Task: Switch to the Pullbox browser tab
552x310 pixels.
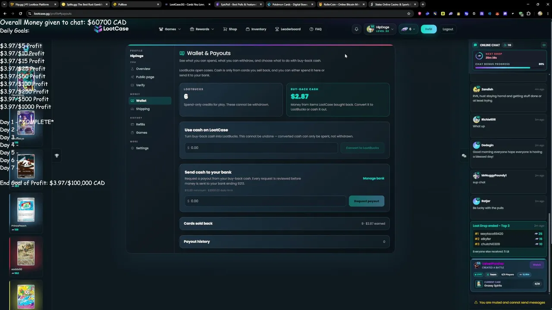Action: click(x=135, y=4)
